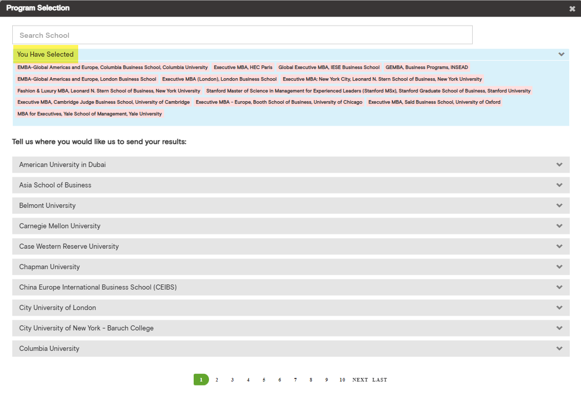Open the City University of London row
Image resolution: width=581 pixels, height=405 pixels.
pyautogui.click(x=291, y=307)
